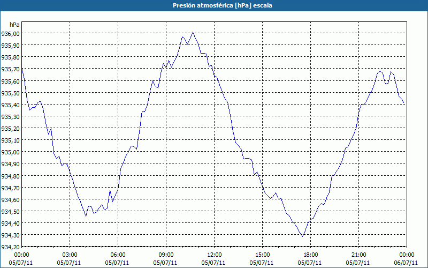Click the 935,70 y-axis value
The height and width of the screenshot is (268, 428).
10,69
